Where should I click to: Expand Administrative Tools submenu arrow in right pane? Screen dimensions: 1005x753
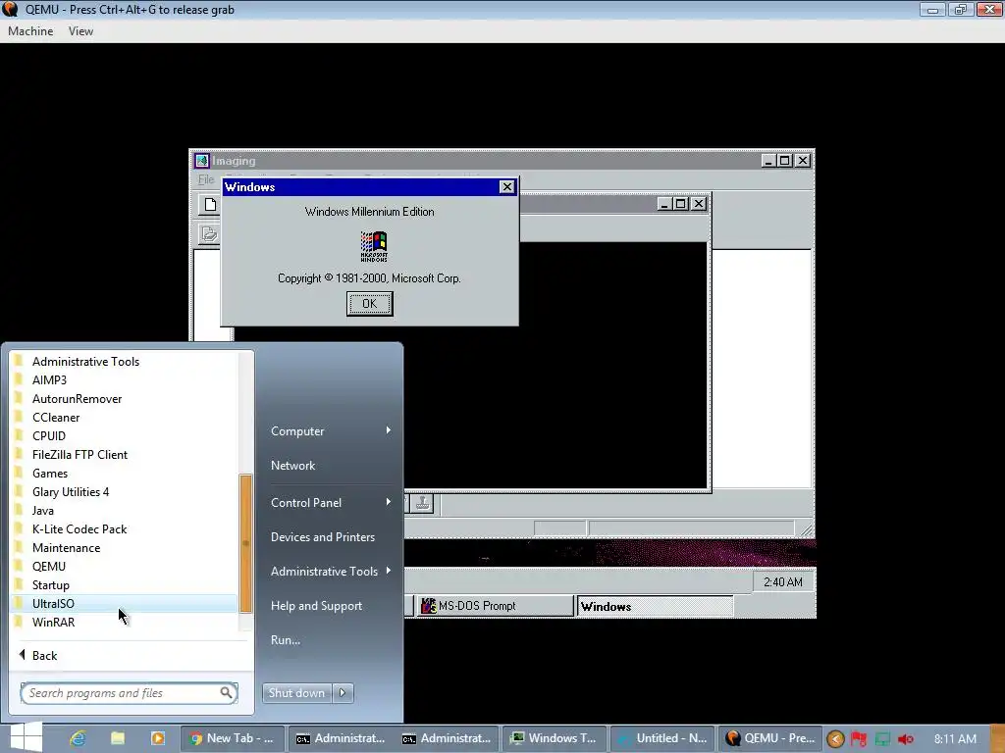[x=389, y=571]
